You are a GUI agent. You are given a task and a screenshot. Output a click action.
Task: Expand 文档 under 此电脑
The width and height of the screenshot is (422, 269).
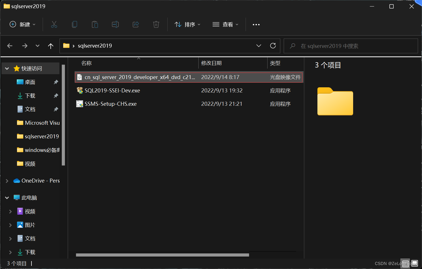(x=10, y=239)
